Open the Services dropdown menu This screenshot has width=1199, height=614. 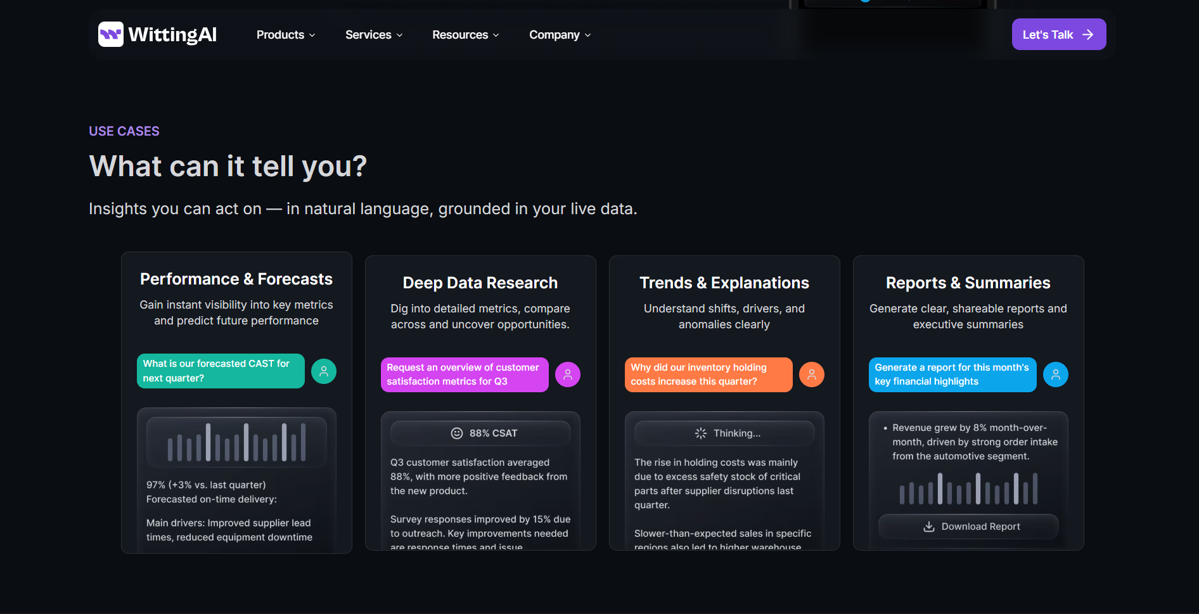[x=374, y=35]
